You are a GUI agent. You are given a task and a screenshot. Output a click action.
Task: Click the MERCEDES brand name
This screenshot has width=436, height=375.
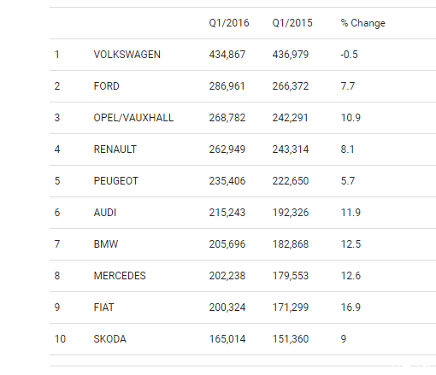[x=120, y=276]
